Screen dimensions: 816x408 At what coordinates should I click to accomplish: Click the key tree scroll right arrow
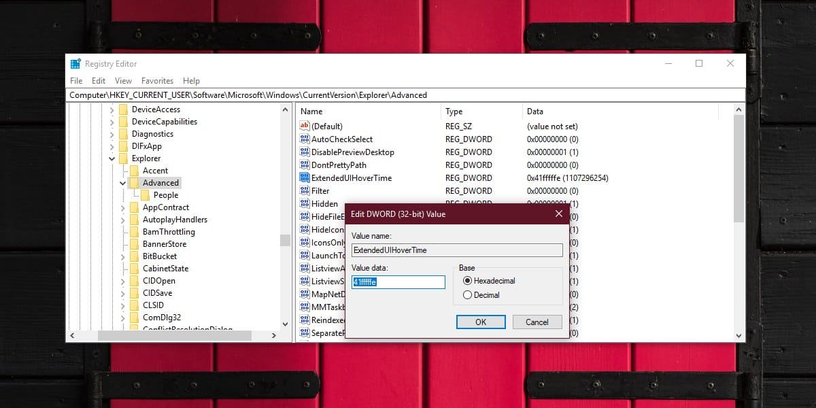pyautogui.click(x=274, y=335)
